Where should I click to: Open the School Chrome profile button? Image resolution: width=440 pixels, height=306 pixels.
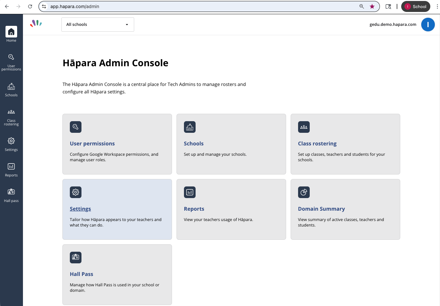tap(416, 6)
